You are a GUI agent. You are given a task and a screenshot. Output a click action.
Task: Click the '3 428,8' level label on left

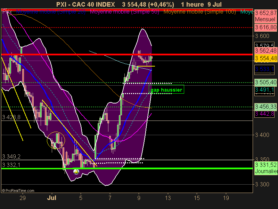[11, 117]
